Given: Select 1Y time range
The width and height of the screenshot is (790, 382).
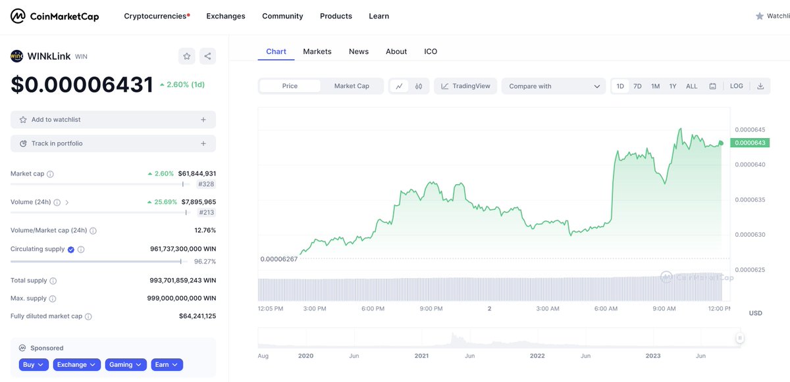Looking at the screenshot, I should click(673, 86).
